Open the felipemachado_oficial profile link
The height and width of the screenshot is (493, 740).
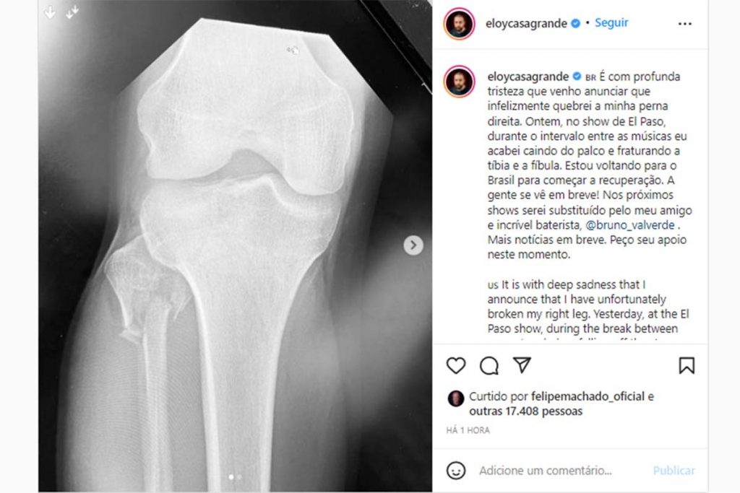coord(588,396)
